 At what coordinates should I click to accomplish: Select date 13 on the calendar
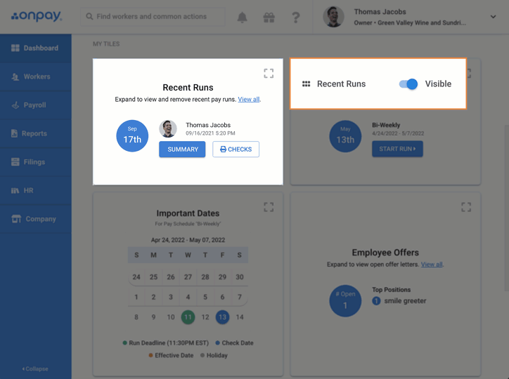(x=222, y=317)
